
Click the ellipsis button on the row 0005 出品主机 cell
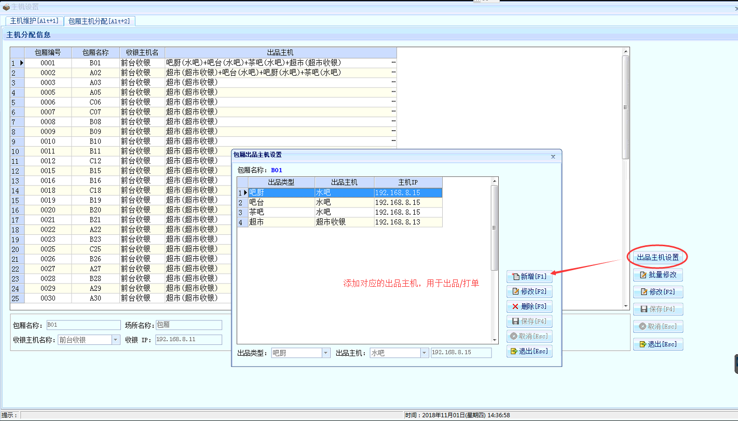pyautogui.click(x=393, y=92)
